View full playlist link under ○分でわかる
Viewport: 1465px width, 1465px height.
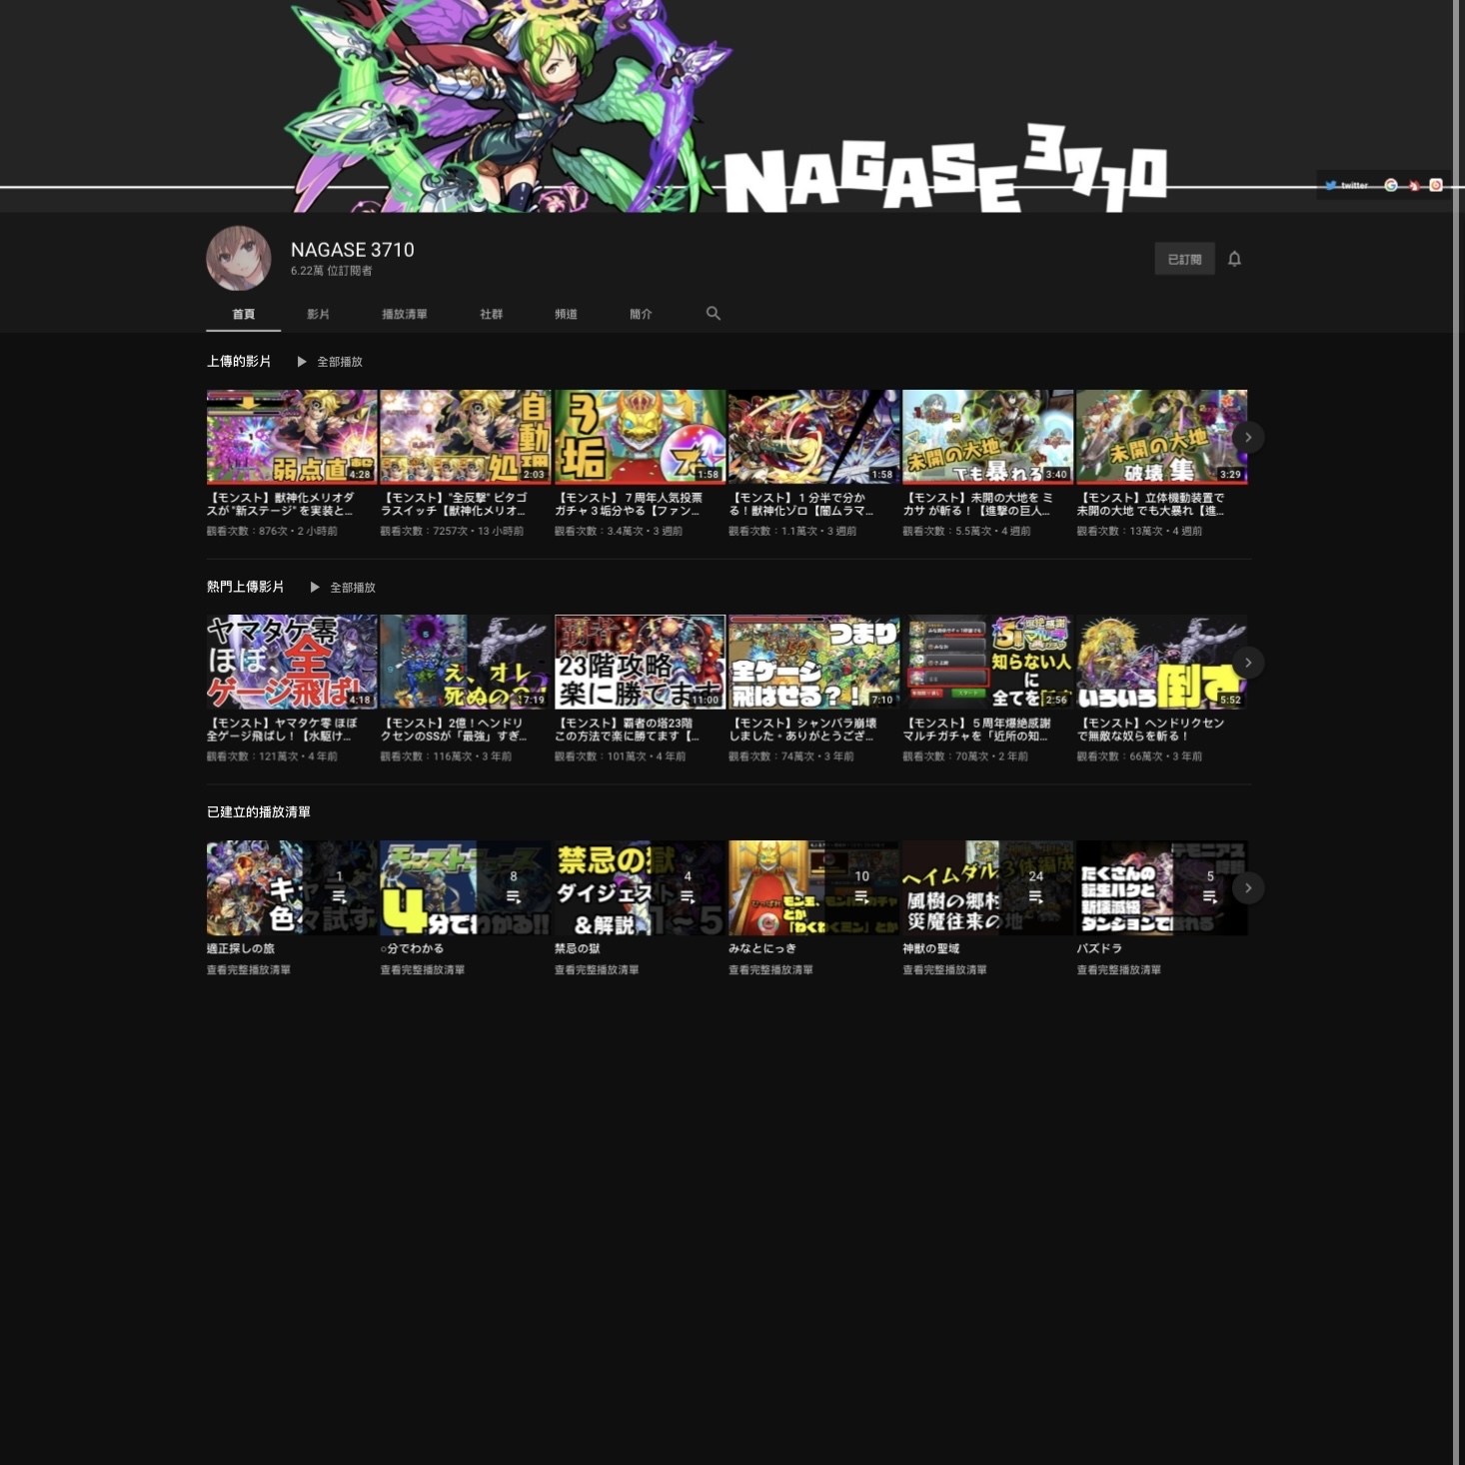(x=422, y=969)
